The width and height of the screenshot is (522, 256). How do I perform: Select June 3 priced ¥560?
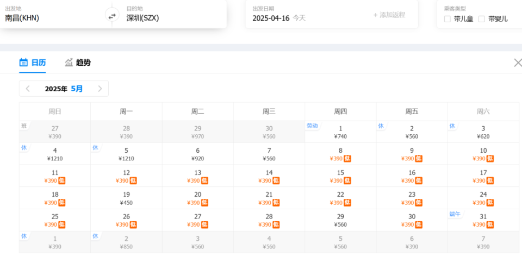198,242
